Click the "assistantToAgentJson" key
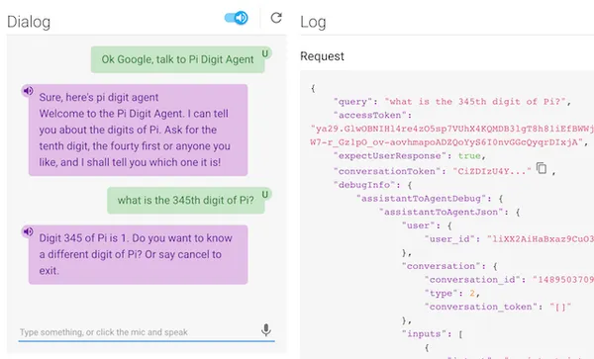The height and width of the screenshot is (359, 594). [441, 212]
